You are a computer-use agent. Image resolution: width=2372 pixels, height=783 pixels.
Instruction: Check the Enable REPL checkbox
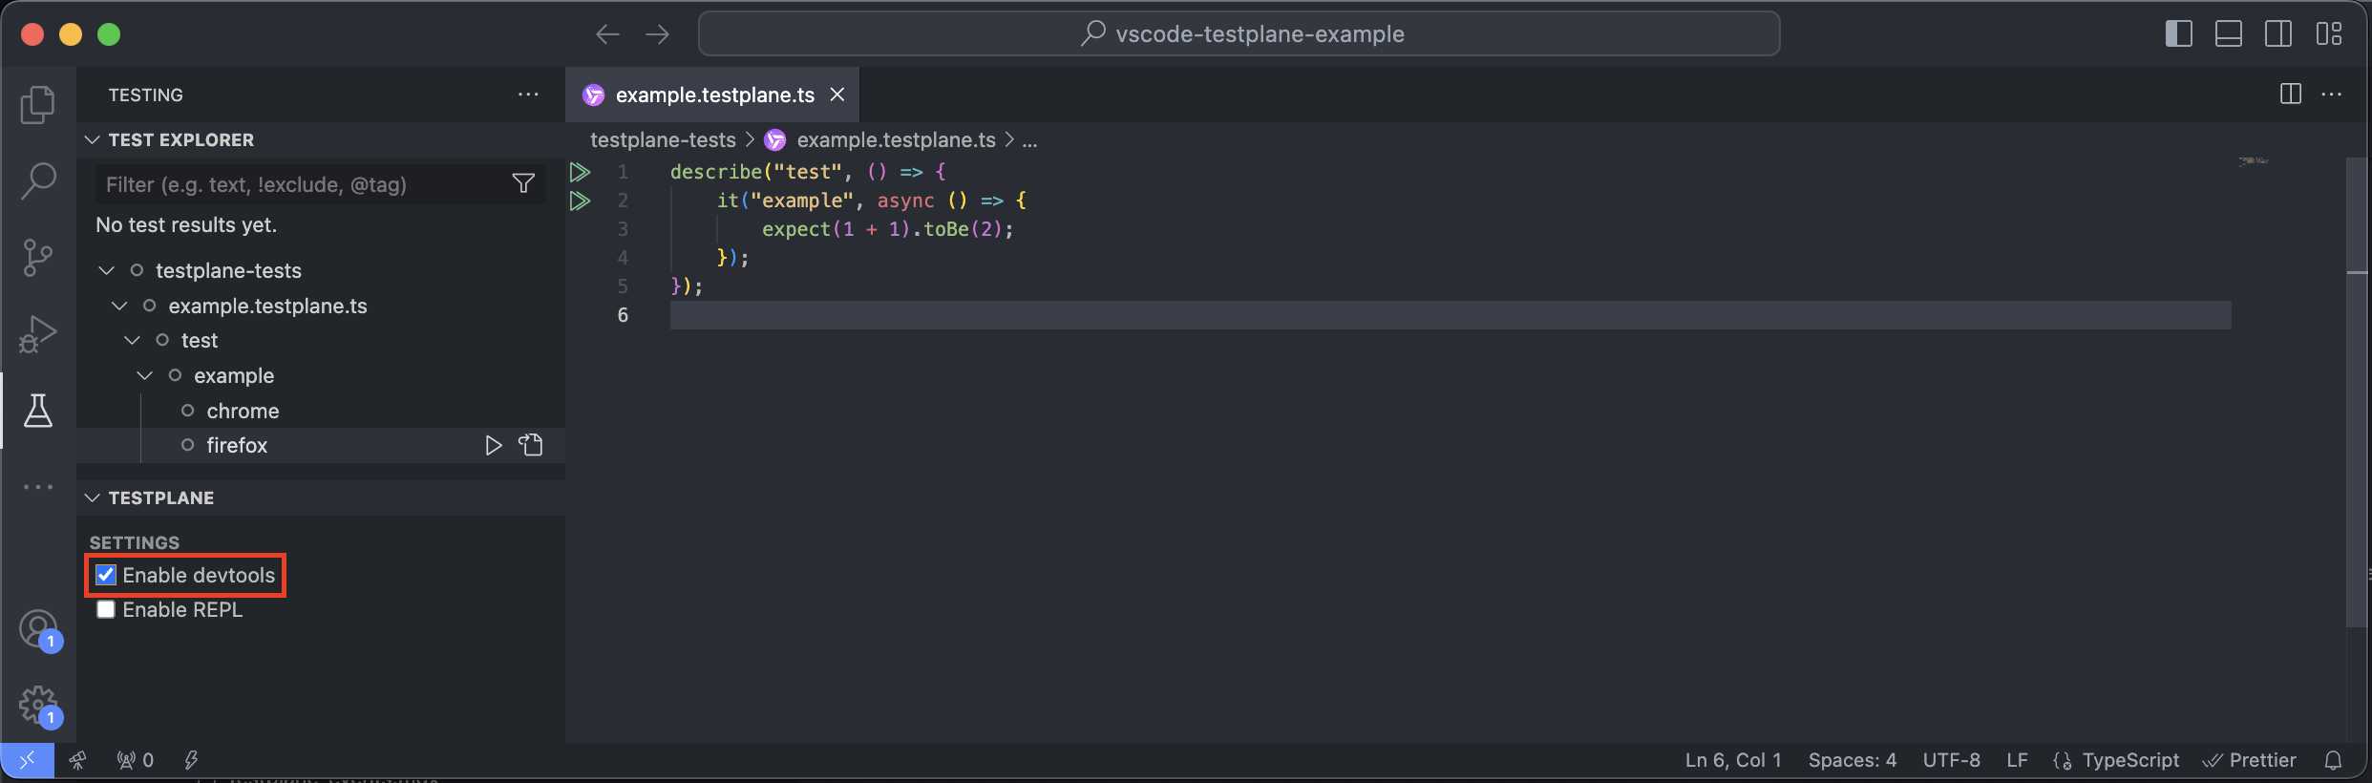(x=106, y=610)
